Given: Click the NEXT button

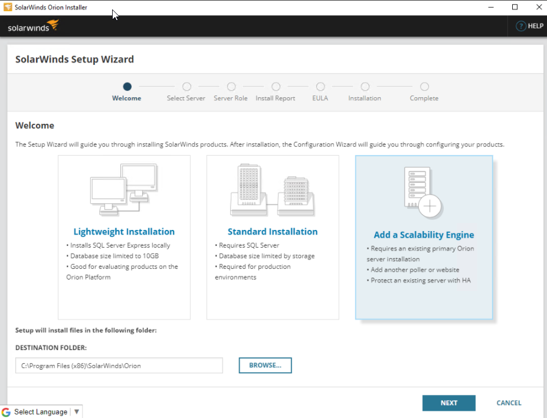Looking at the screenshot, I should [448, 403].
